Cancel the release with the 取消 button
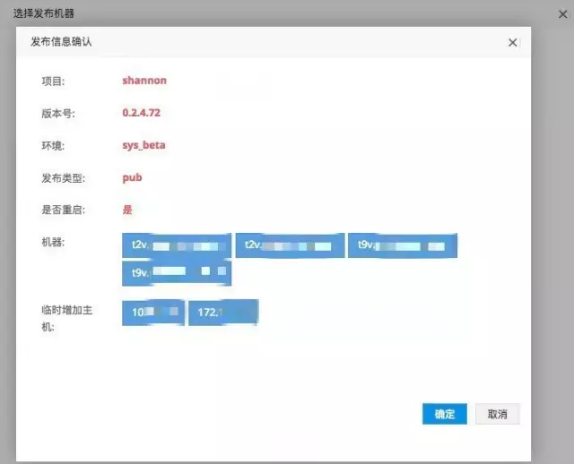This screenshot has width=574, height=464. pos(498,414)
